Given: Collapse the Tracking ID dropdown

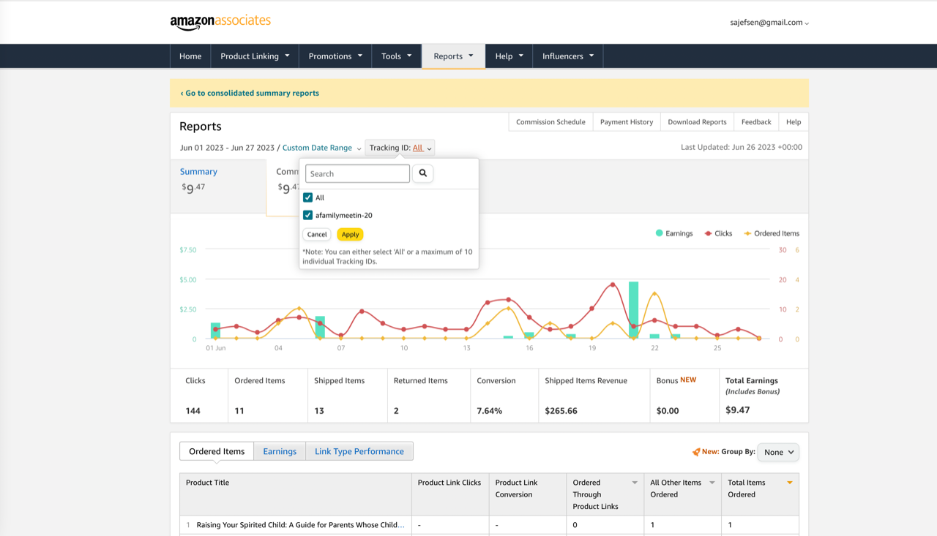Looking at the screenshot, I should [400, 148].
